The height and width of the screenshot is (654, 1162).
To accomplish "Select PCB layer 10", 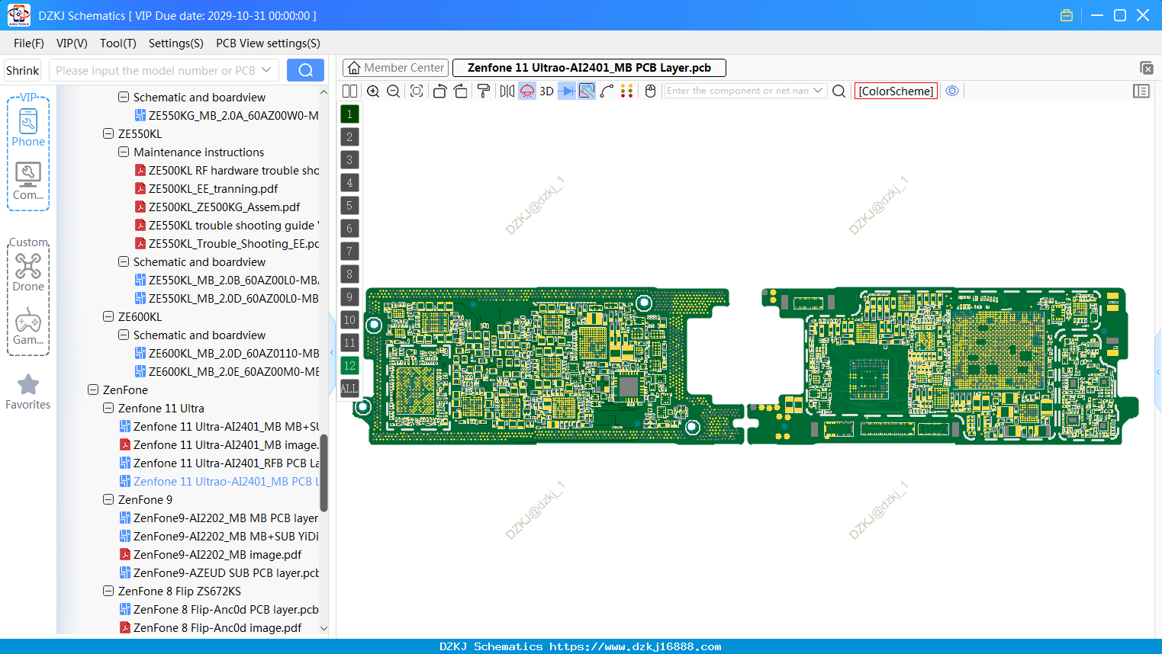I will coord(349,320).
